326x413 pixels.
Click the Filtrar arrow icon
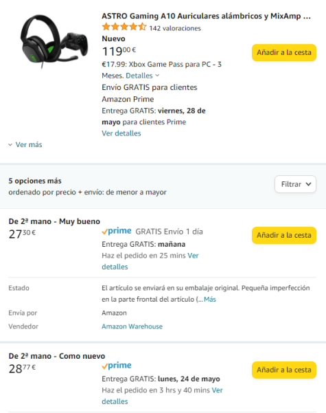[x=308, y=184]
